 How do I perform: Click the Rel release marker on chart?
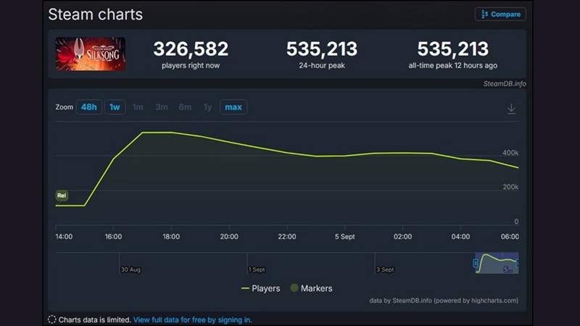pyautogui.click(x=62, y=196)
